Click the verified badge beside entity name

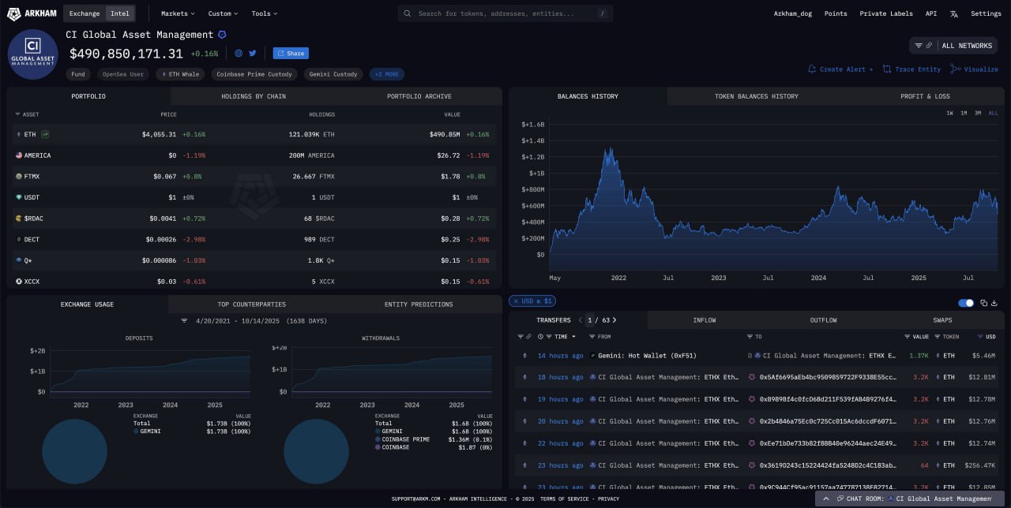point(222,35)
